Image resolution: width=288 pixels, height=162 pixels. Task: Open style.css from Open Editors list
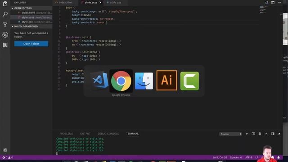click(x=31, y=22)
